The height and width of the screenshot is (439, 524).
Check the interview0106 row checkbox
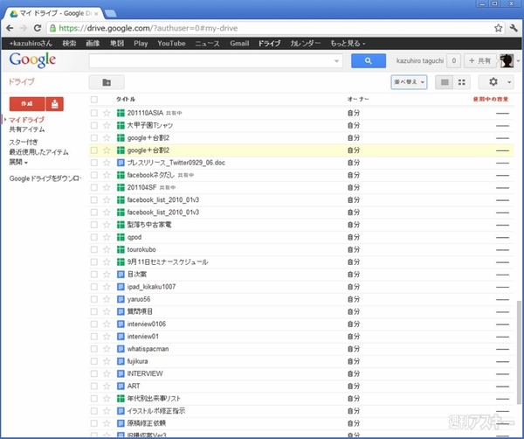(94, 324)
